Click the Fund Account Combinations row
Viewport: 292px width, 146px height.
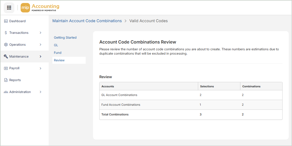click(121, 105)
